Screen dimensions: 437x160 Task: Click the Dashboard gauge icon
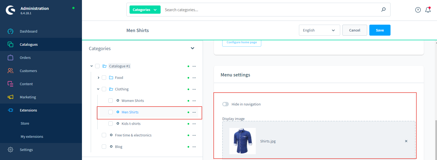pyautogui.click(x=10, y=31)
